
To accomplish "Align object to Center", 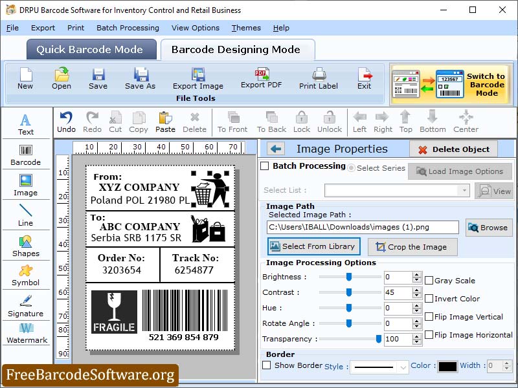I will pos(466,122).
